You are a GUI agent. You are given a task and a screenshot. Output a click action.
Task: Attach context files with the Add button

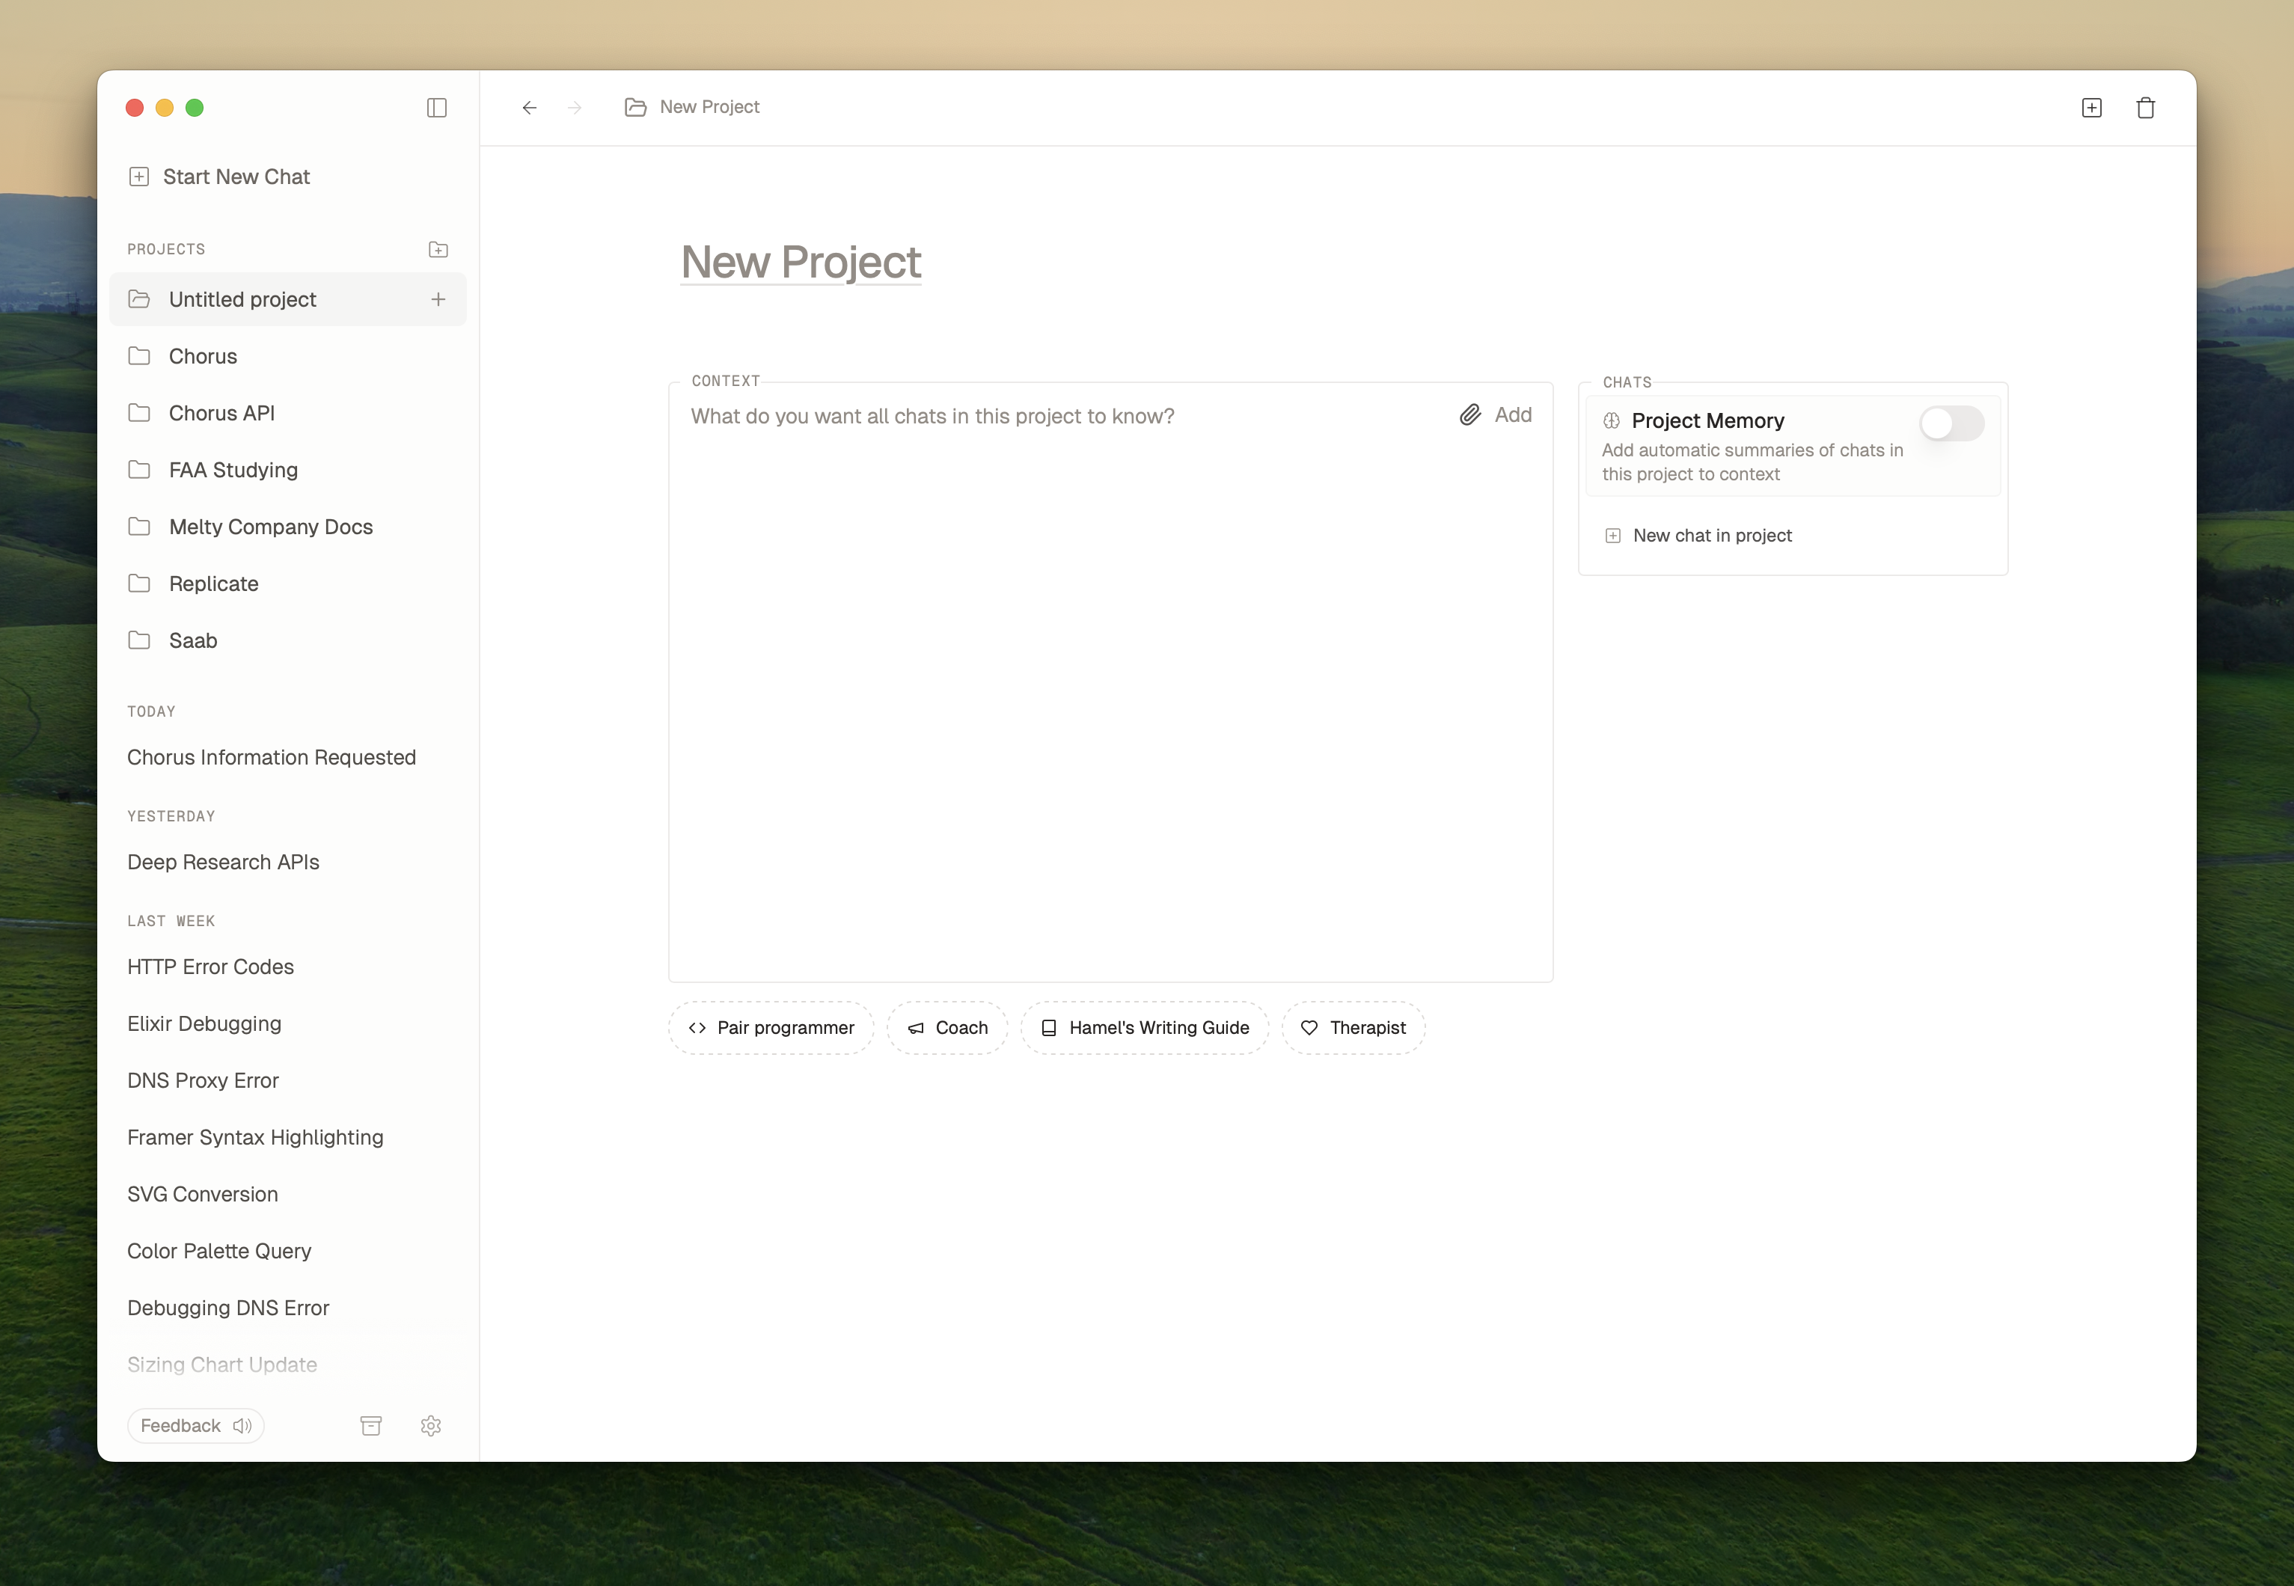point(1496,414)
